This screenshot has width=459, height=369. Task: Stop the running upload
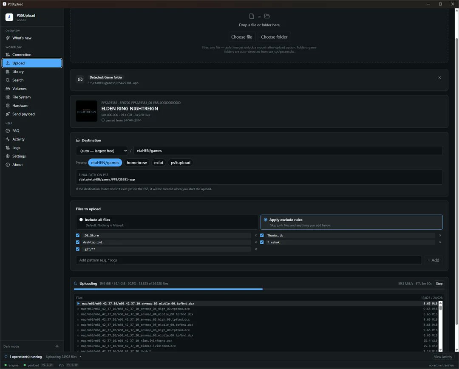[x=439, y=284]
